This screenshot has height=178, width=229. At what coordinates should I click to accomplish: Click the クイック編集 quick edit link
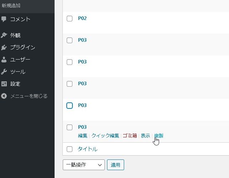pyautogui.click(x=105, y=136)
